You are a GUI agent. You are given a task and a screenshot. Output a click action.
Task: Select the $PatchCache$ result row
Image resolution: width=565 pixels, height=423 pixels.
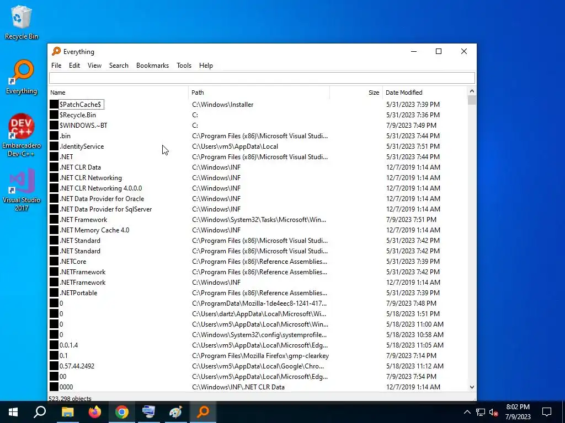pyautogui.click(x=258, y=104)
